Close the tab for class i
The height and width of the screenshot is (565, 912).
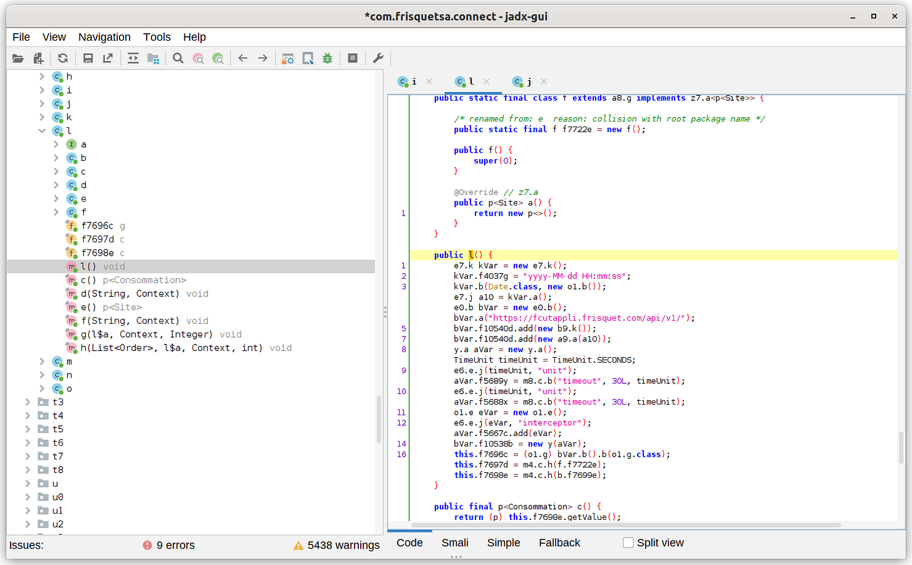coord(429,81)
